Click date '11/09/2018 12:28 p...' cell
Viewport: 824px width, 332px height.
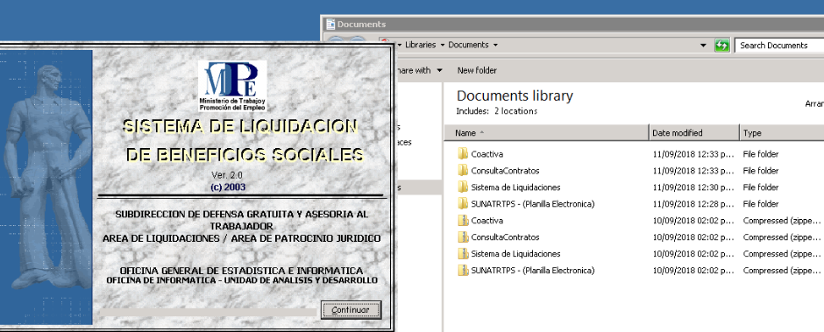pyautogui.click(x=693, y=204)
